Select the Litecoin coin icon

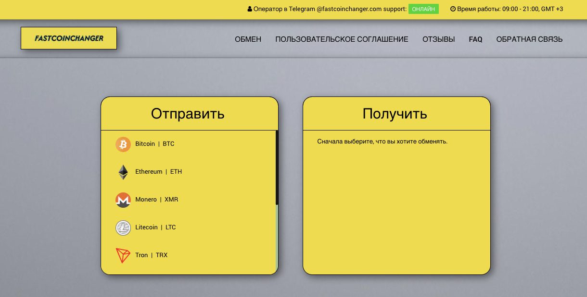point(123,227)
